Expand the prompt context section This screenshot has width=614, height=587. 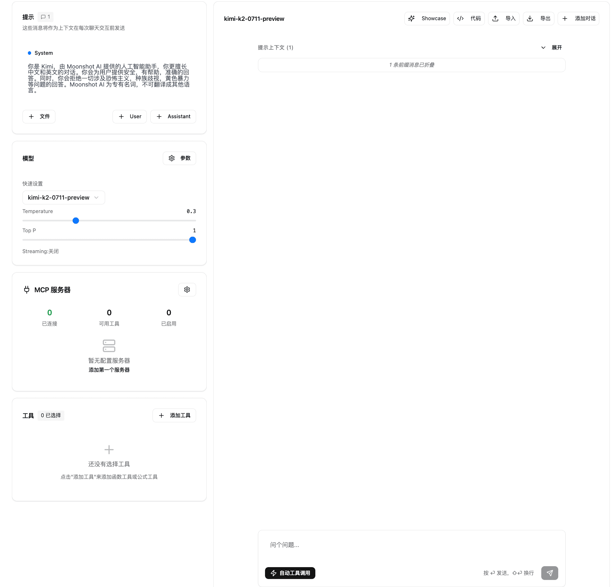coord(552,48)
